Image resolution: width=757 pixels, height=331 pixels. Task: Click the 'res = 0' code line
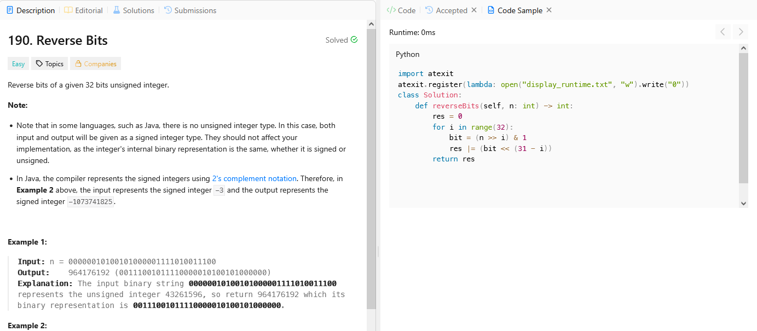(x=448, y=116)
